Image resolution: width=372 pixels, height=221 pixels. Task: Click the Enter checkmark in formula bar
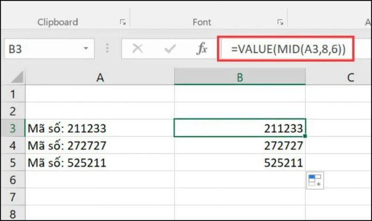170,49
